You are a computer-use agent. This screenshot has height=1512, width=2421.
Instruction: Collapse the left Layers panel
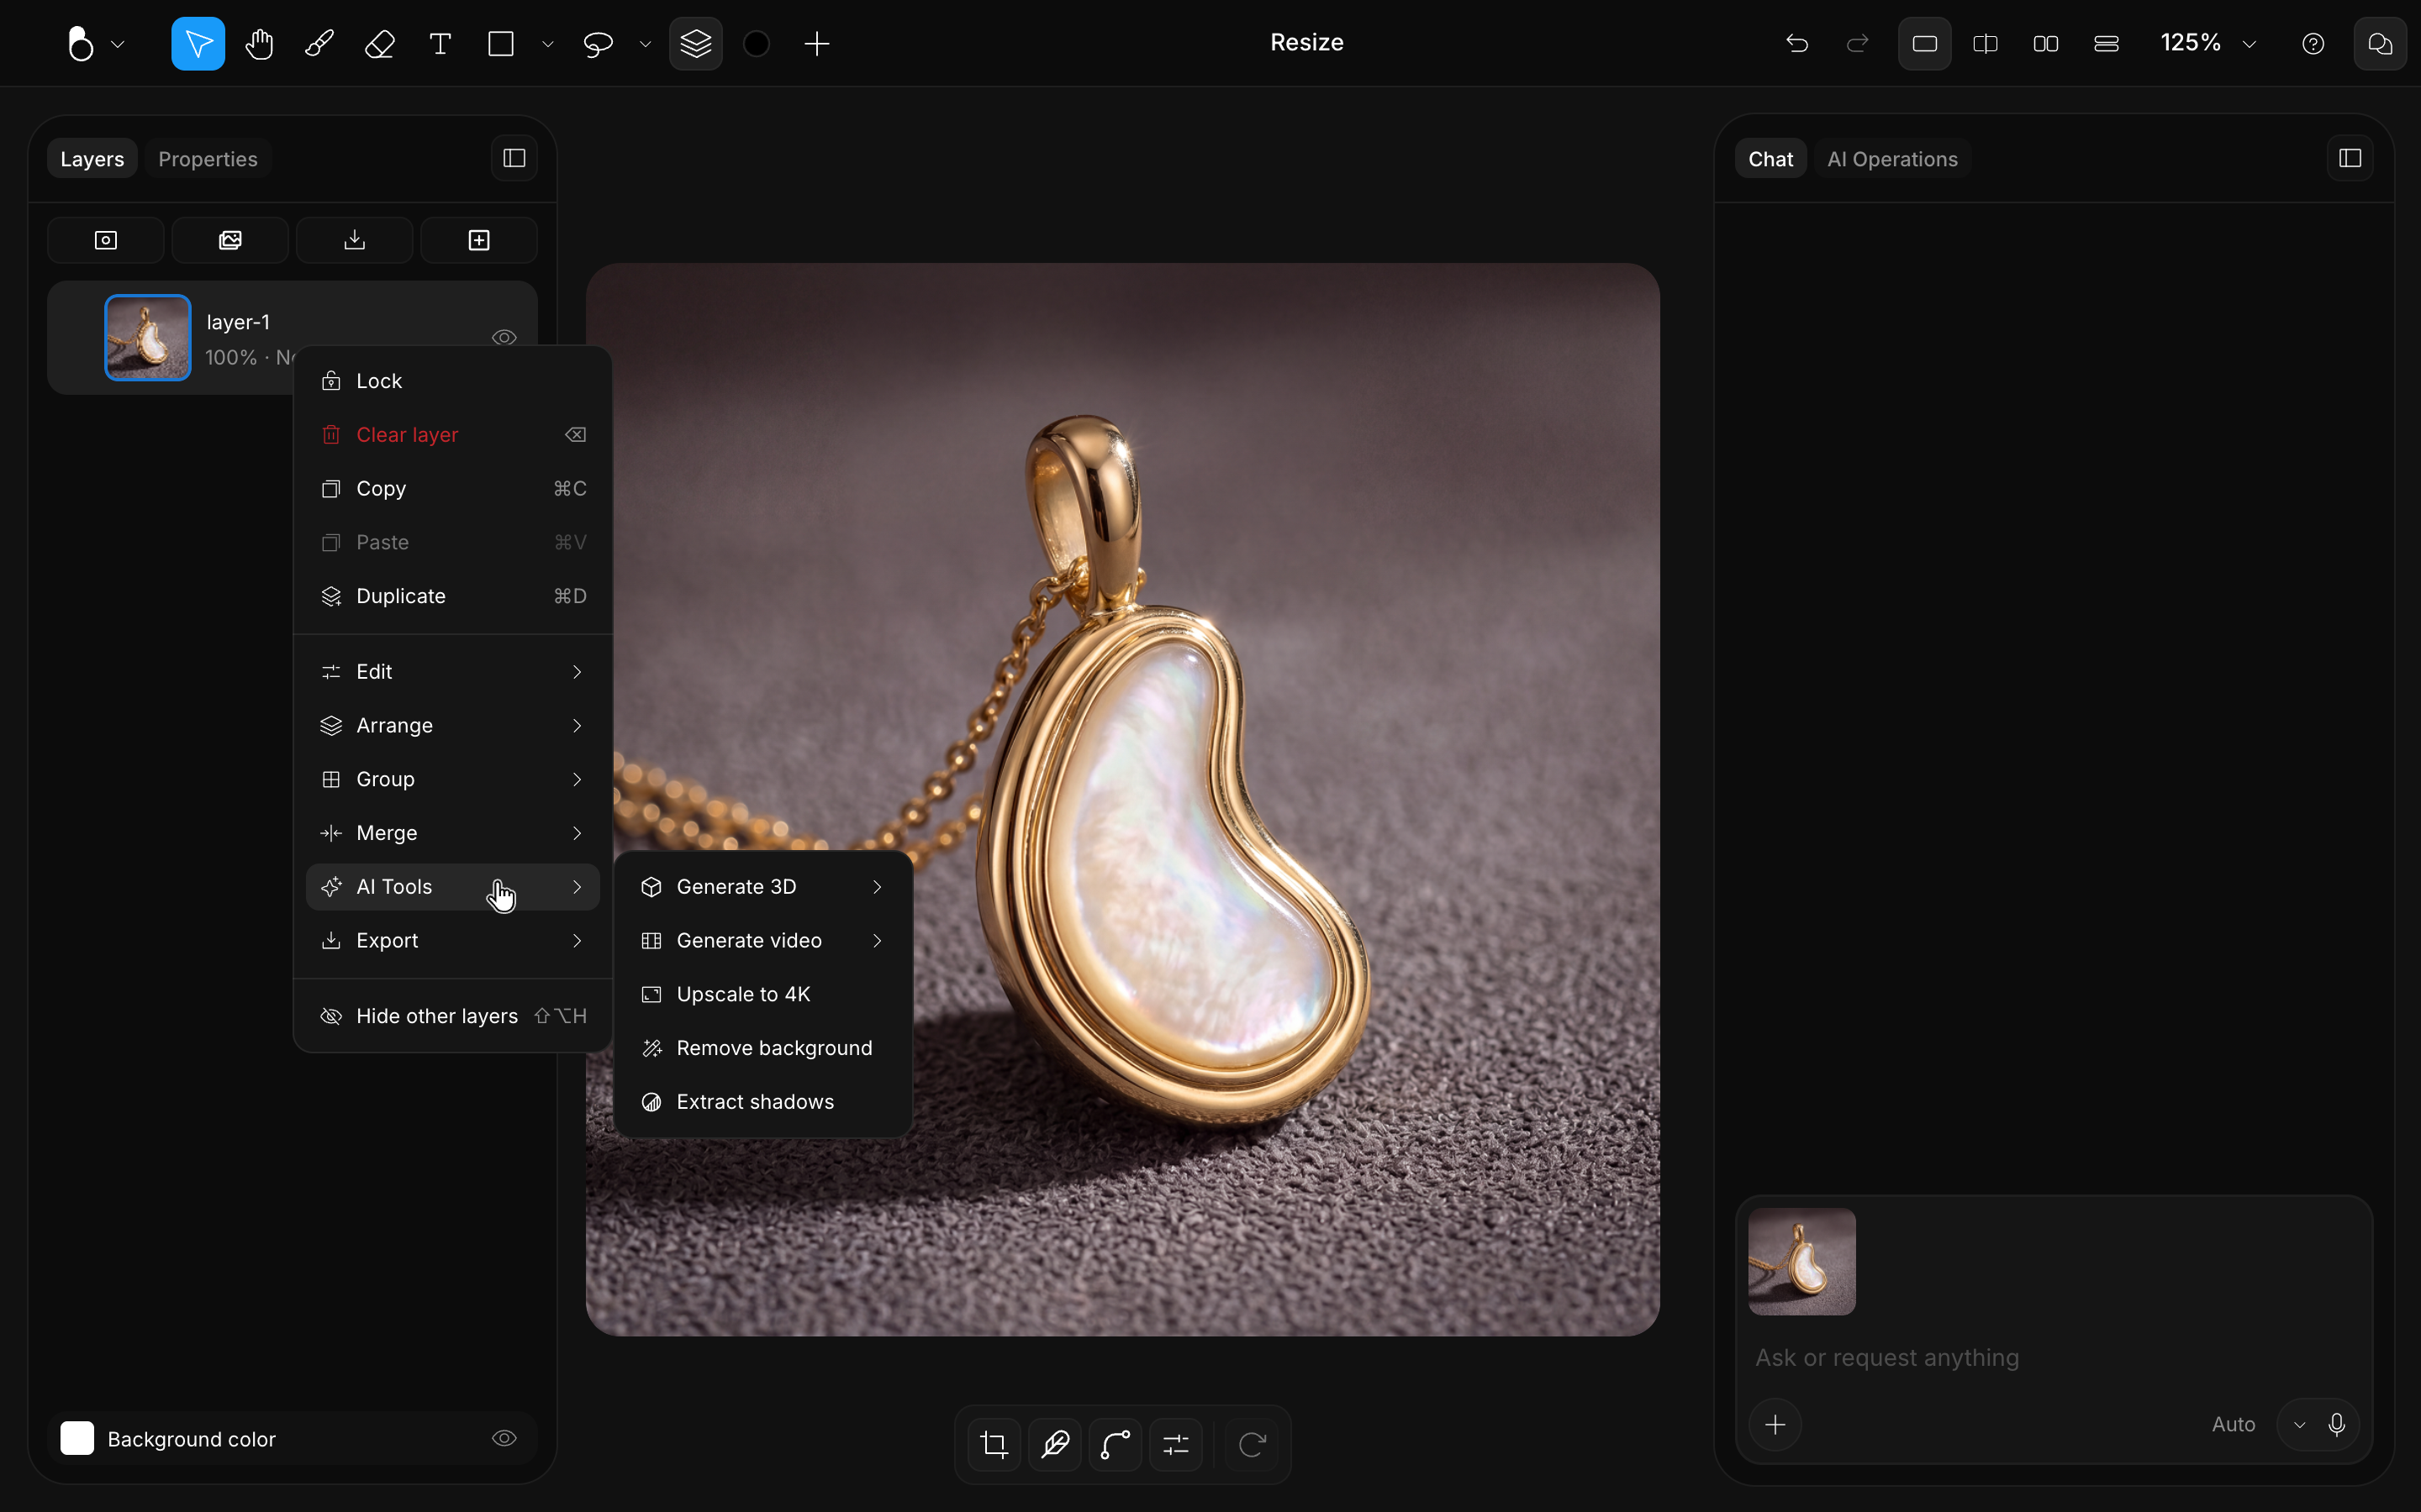(514, 158)
